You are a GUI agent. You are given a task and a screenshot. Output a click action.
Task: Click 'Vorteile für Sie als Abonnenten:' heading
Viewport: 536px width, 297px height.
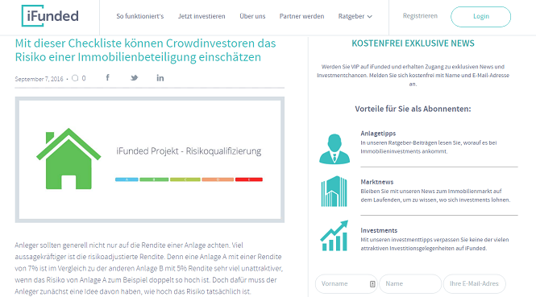pos(413,109)
